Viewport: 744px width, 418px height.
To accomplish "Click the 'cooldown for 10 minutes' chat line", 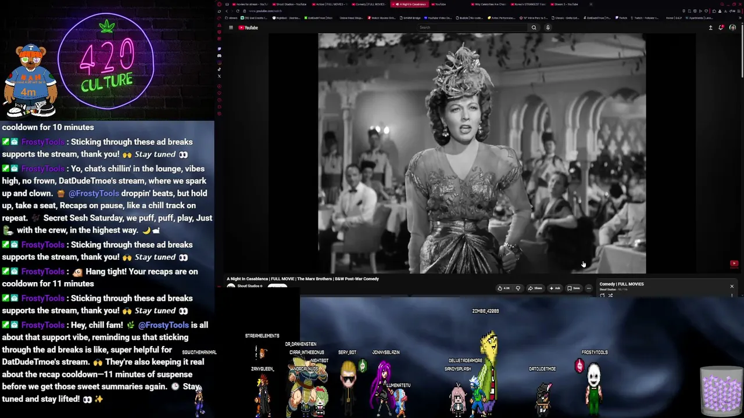I will tap(48, 127).
